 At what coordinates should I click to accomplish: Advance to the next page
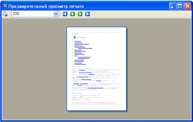[80, 14]
